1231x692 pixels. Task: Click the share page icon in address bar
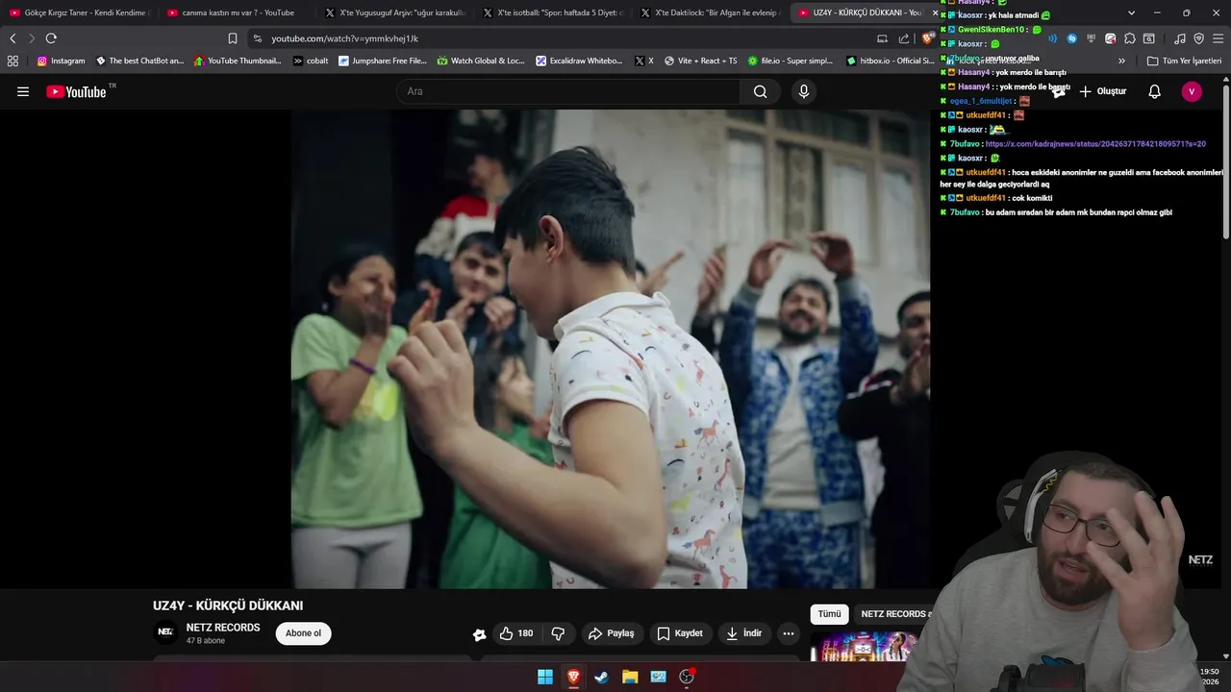point(904,38)
